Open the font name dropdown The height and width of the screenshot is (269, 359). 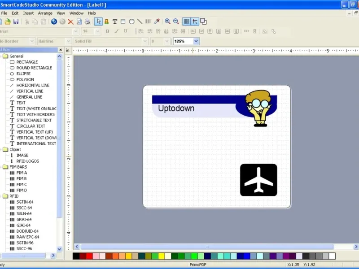75,31
